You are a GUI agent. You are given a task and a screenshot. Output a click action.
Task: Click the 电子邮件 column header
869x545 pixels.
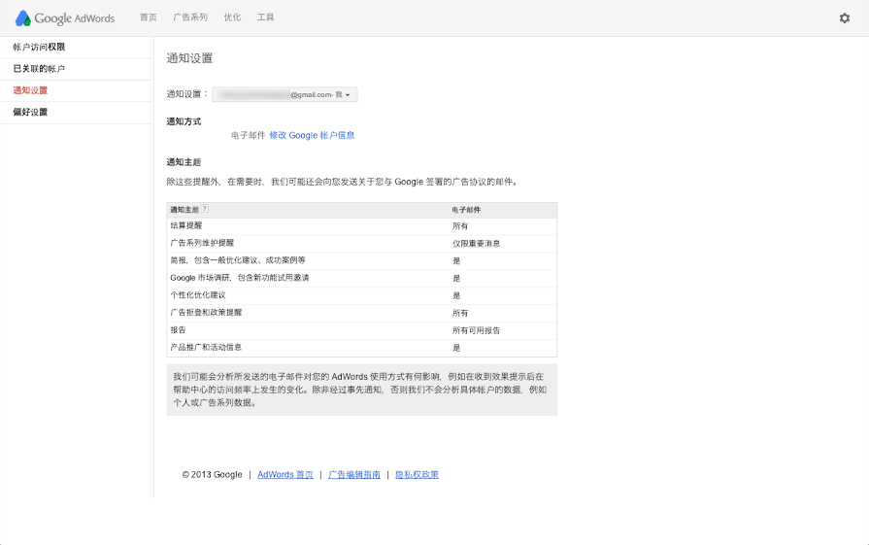[466, 210]
